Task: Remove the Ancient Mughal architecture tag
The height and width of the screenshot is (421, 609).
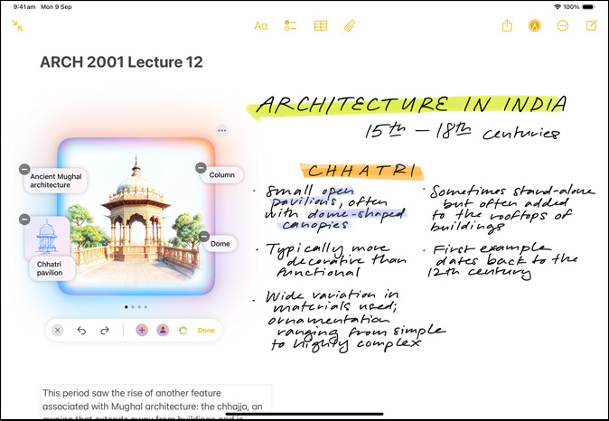Action: click(23, 169)
